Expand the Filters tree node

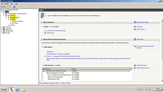[11, 23]
